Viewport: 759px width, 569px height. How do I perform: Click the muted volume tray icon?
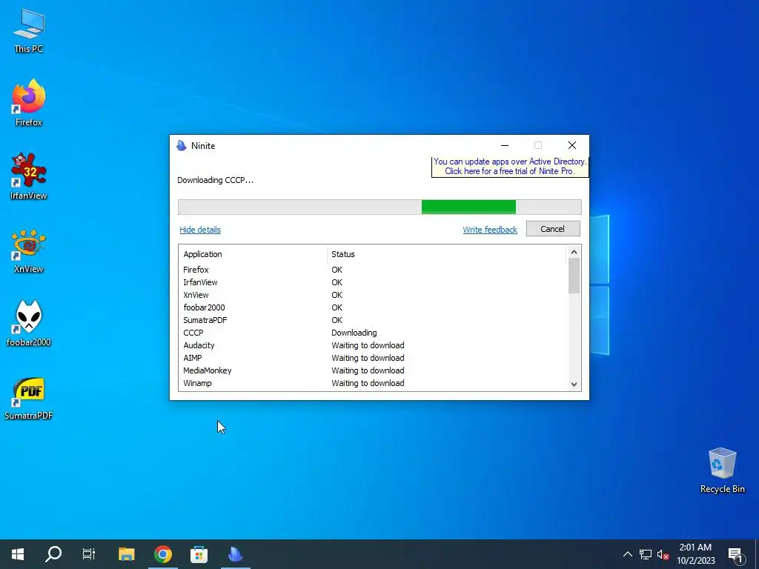pos(663,554)
